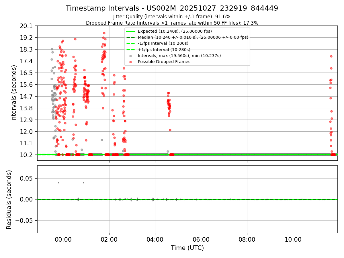Click legend entry '-1/fps Interval (10.200s)'
Image resolution: width=344 pixels, height=258 pixels.
[x=163, y=43]
